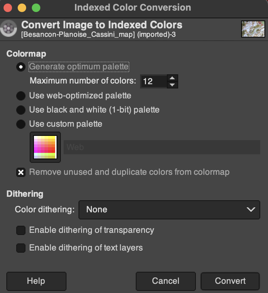This screenshot has height=293, width=268.
Task: Select Generate optimum palette option
Action: pyautogui.click(x=21, y=67)
